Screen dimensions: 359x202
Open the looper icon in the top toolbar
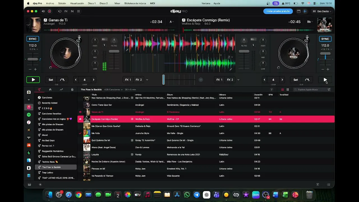[x=60, y=11]
